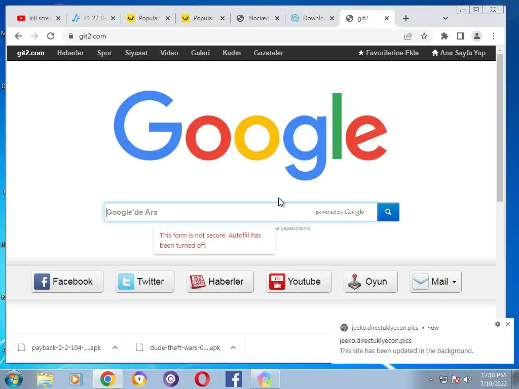This screenshot has width=519, height=389.
Task: Click Favorilerine Ekle link
Action: [388, 53]
